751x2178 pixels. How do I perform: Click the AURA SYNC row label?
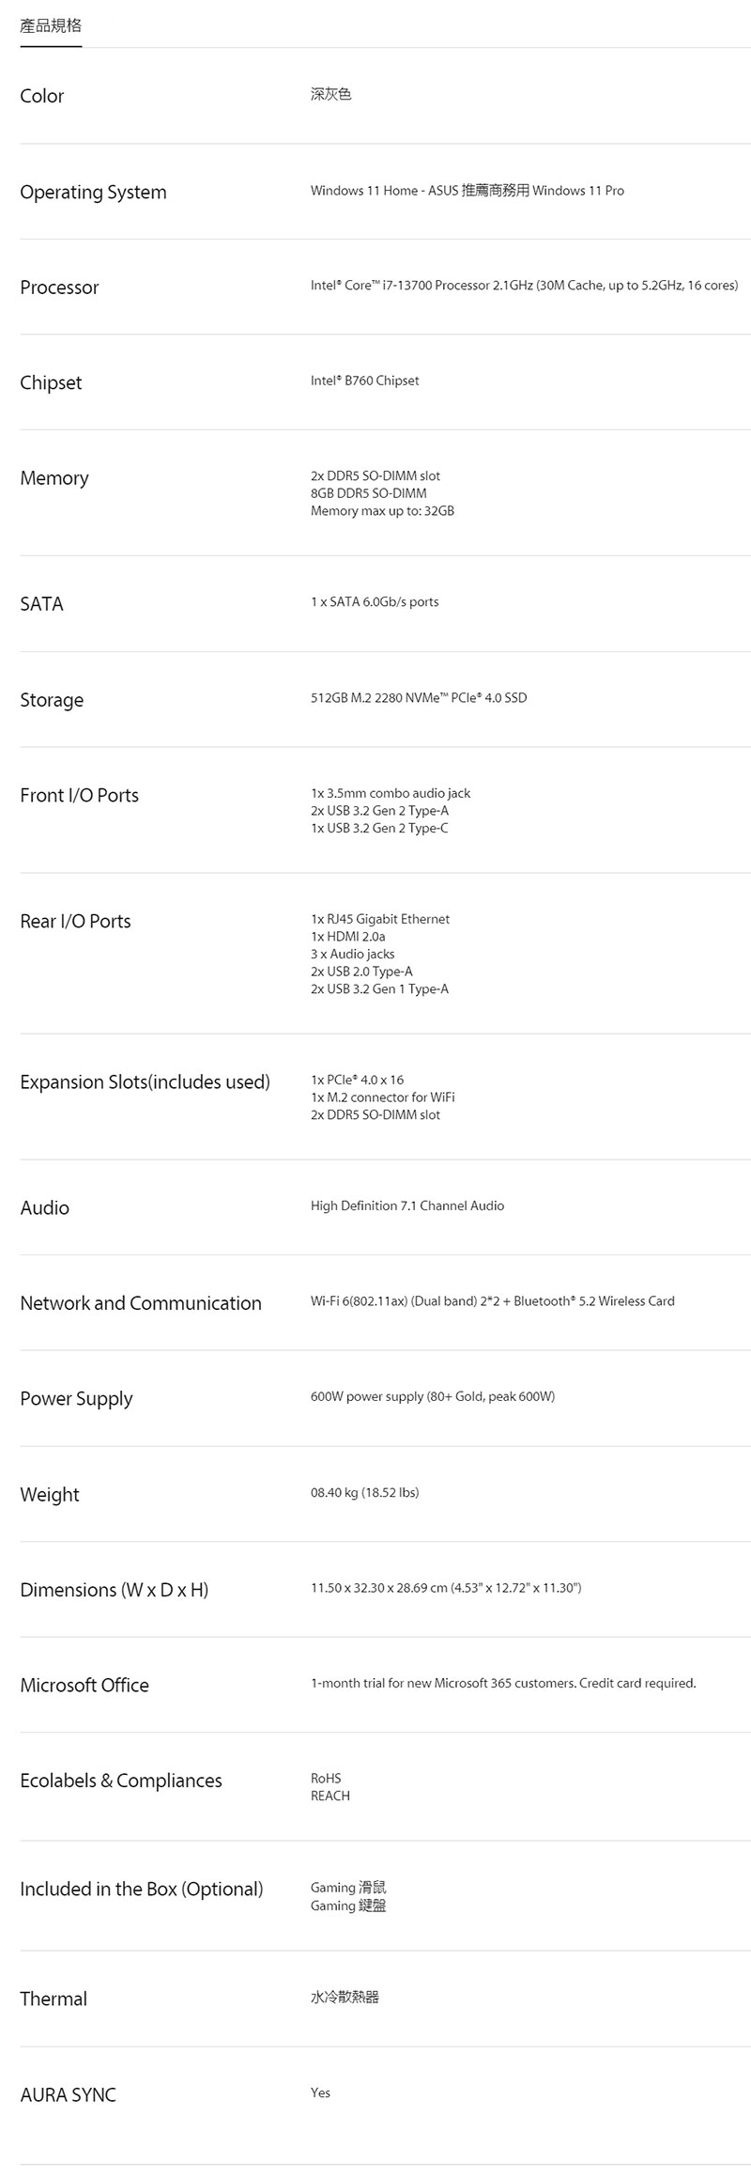(68, 2095)
